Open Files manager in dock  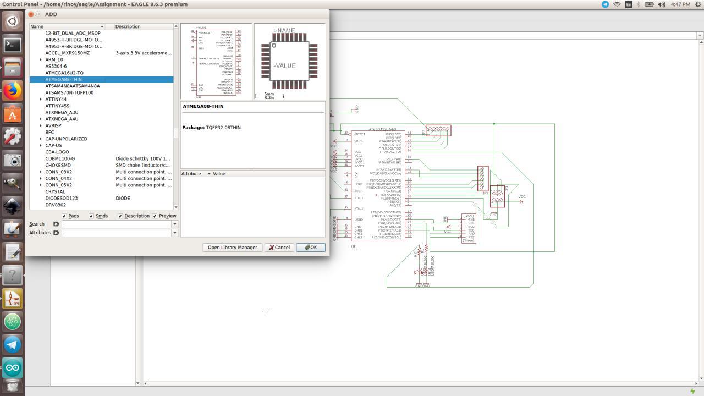tap(12, 68)
